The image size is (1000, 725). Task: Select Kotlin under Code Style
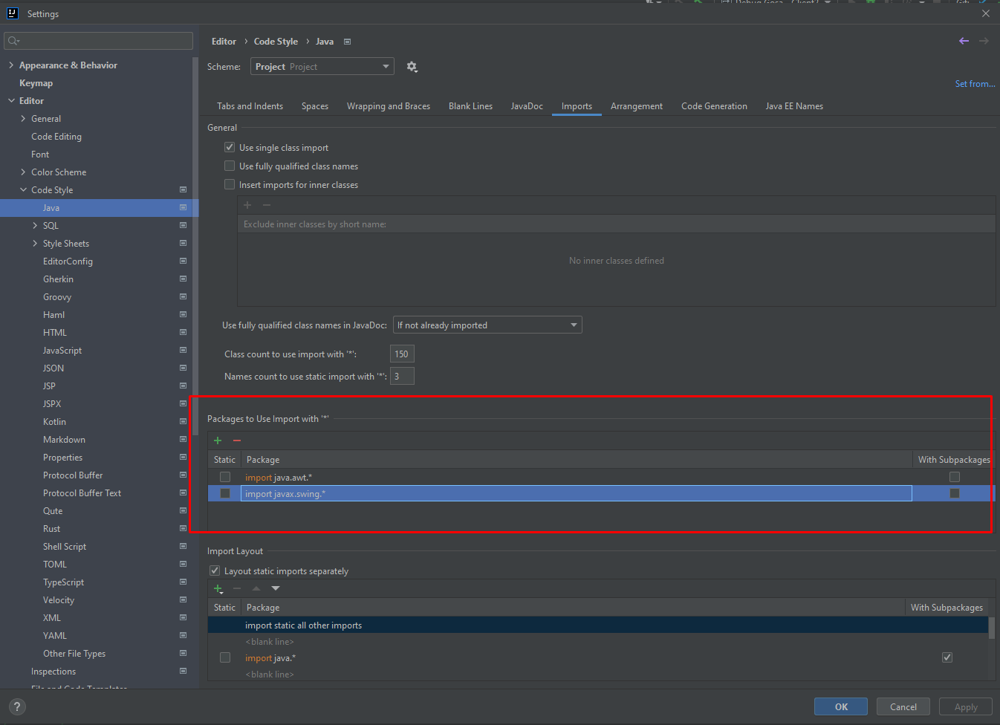[x=54, y=422]
